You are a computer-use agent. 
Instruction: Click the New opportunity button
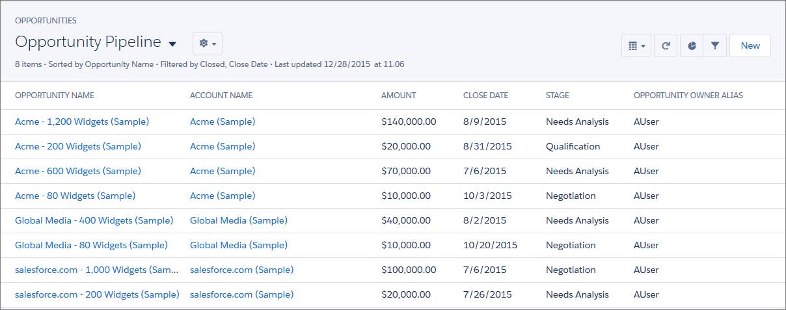point(750,45)
